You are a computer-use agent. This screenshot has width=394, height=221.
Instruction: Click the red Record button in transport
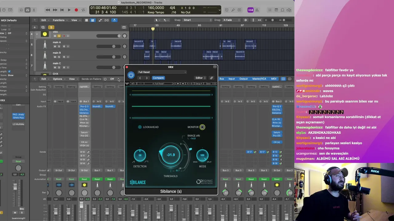tap(76, 10)
